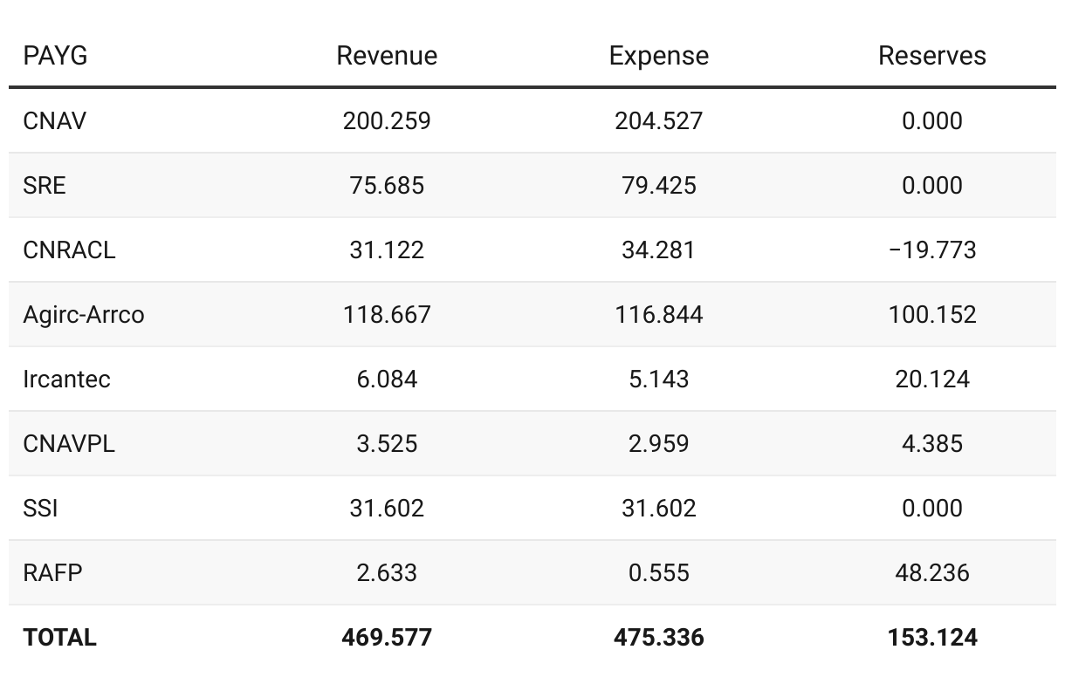
Task: Select CNAV revenue value 200.259
Action: point(387,120)
